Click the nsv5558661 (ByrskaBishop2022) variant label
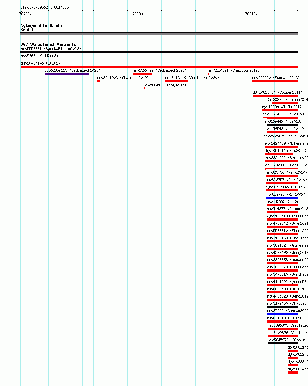The image size is (308, 386). click(x=51, y=49)
